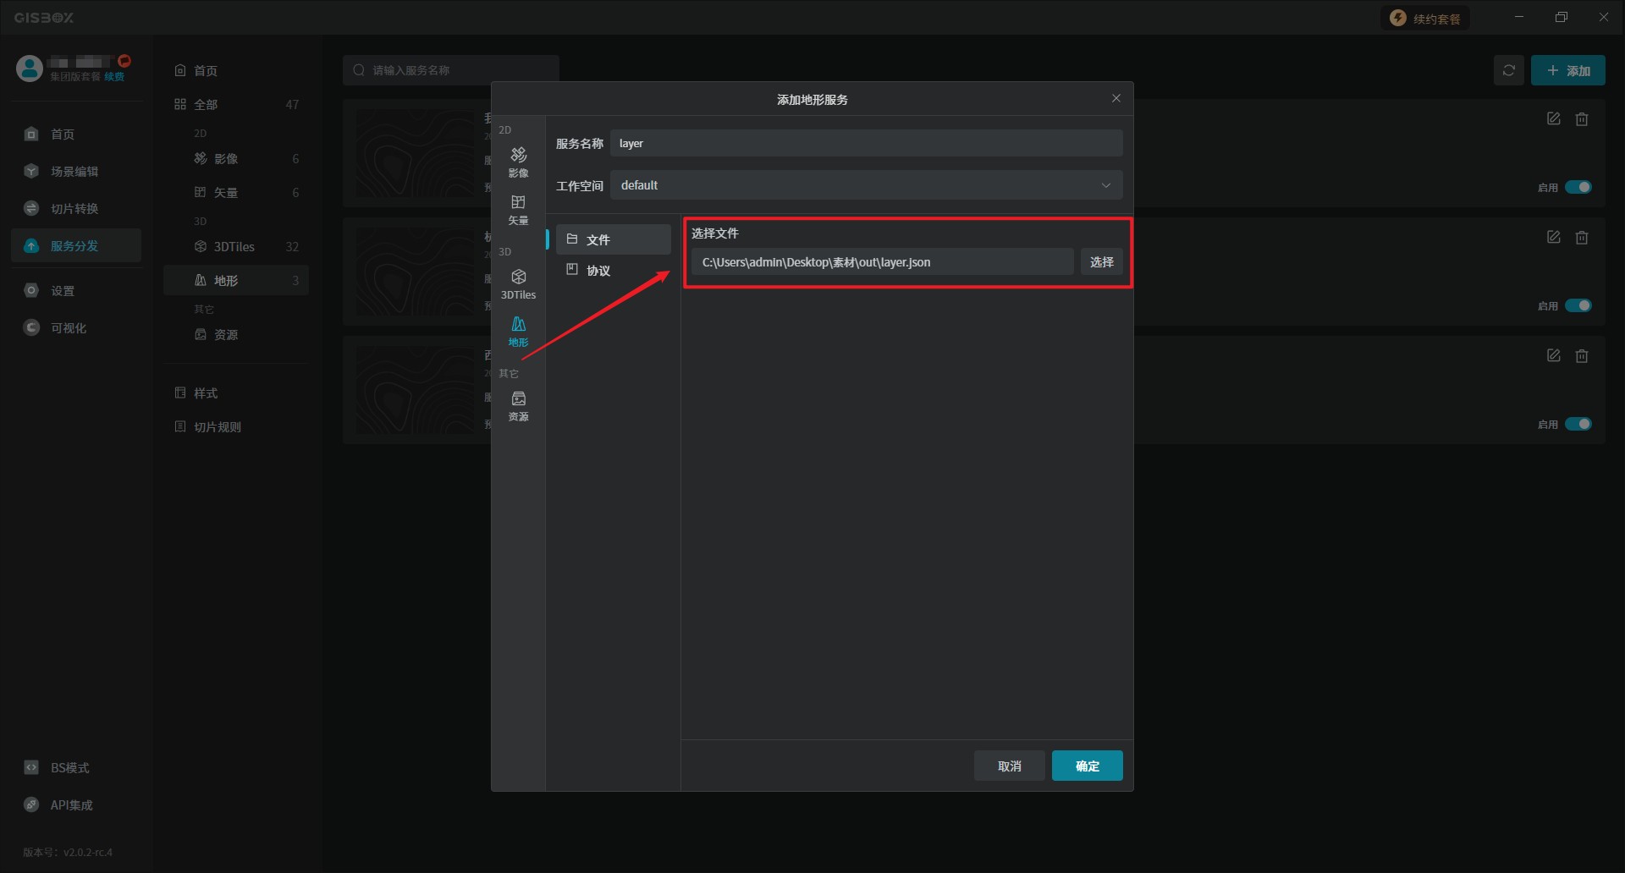
Task: Click the 服务名称 layer input field
Action: [x=866, y=144]
